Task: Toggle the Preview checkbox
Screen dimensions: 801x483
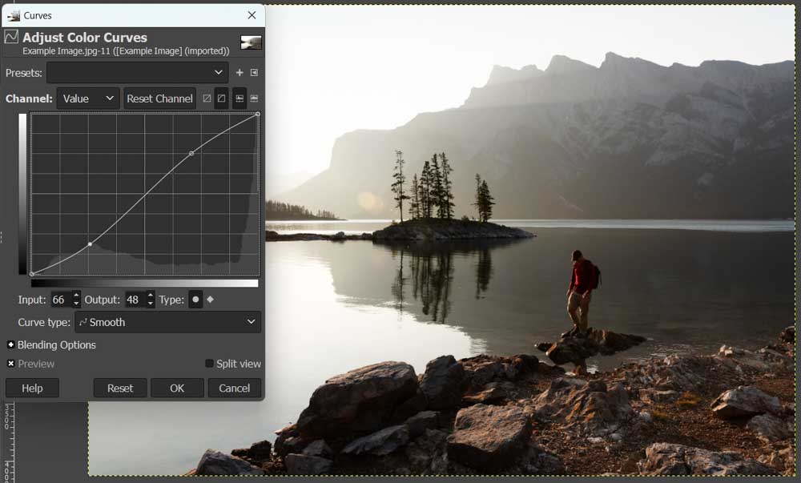Action: [10, 364]
